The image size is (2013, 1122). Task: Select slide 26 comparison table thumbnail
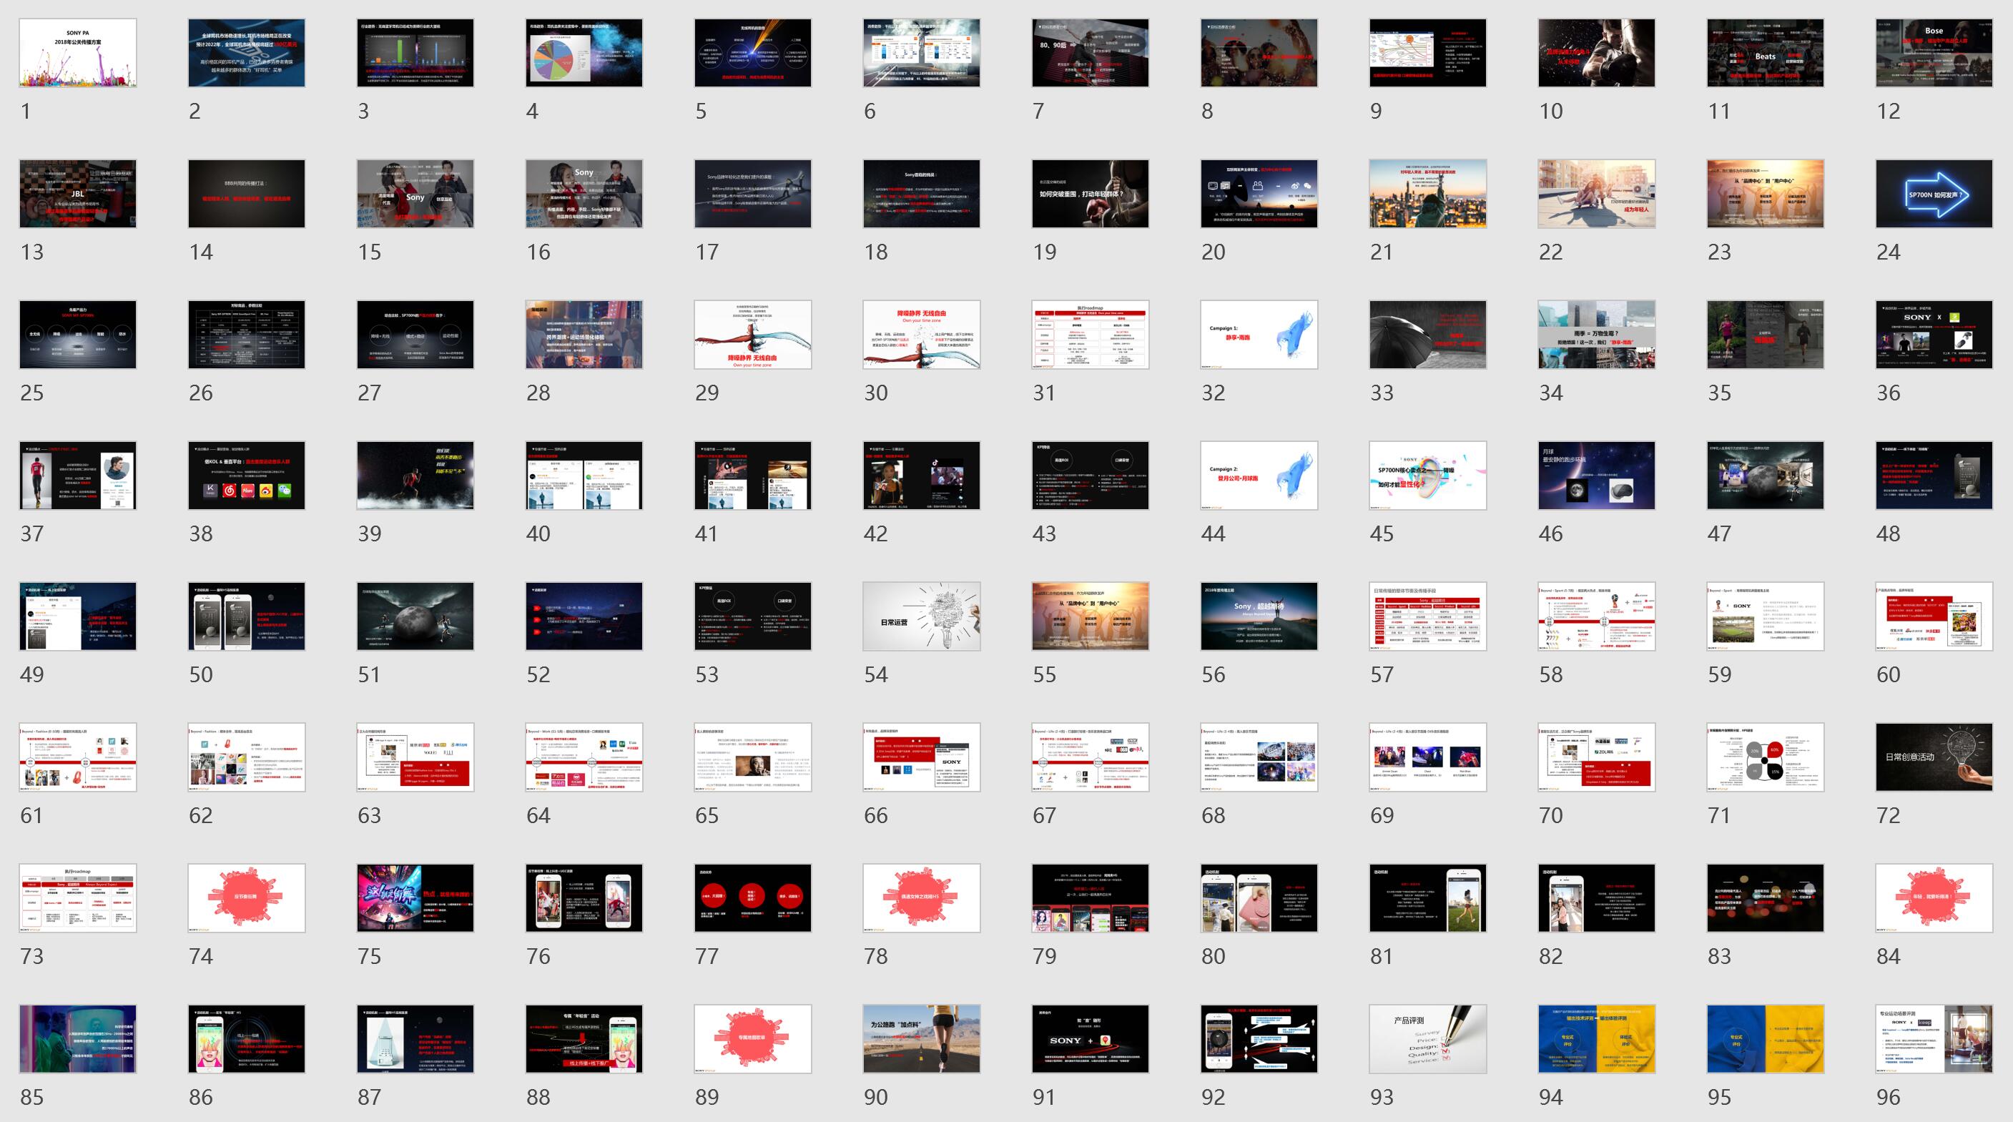point(247,335)
